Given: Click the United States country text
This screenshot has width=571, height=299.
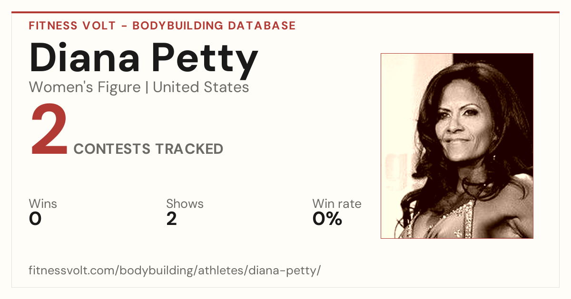Looking at the screenshot, I should pyautogui.click(x=201, y=87).
